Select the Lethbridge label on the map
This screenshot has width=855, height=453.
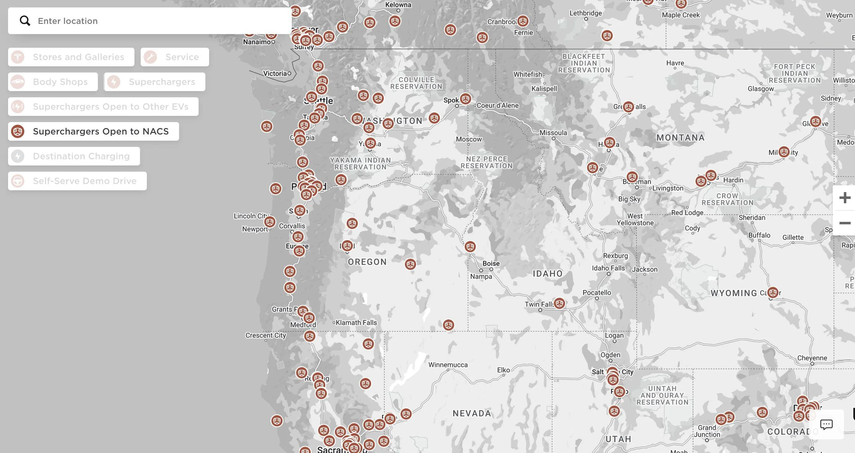pos(585,13)
